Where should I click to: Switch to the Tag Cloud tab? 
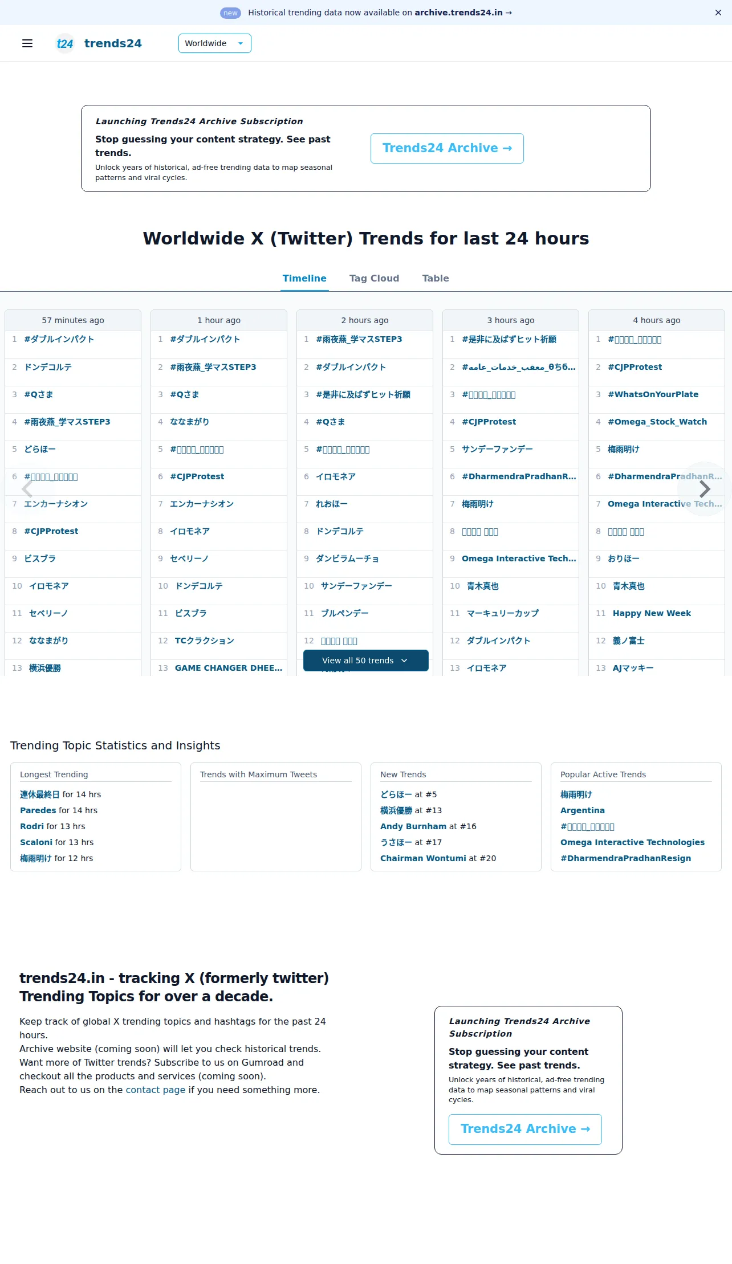[x=374, y=278]
